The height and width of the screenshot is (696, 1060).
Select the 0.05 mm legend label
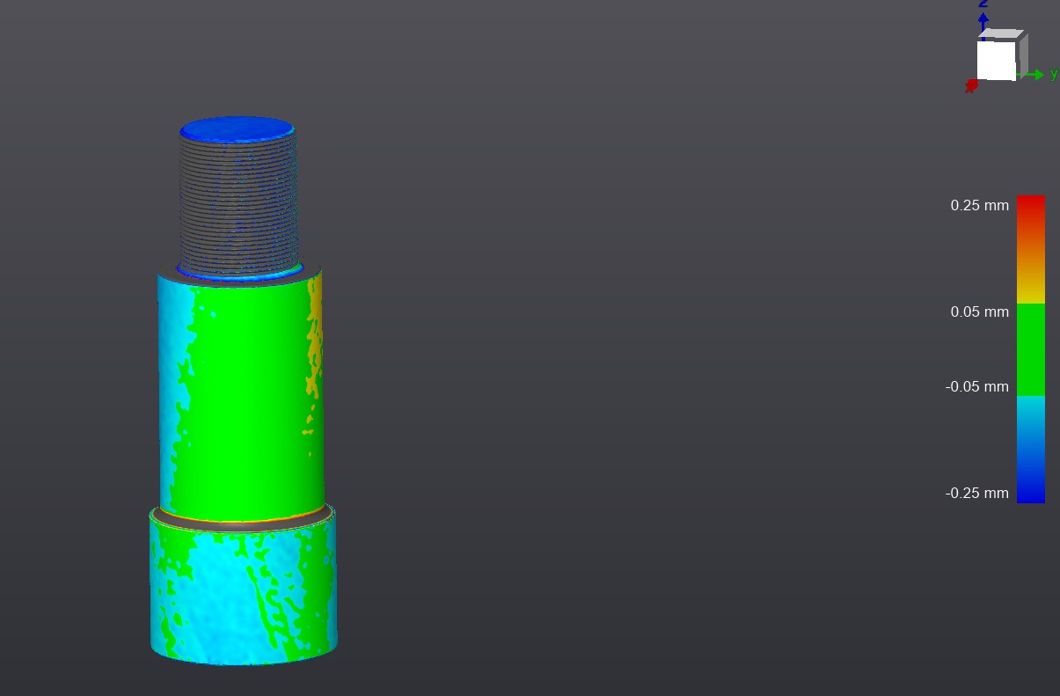tap(979, 312)
